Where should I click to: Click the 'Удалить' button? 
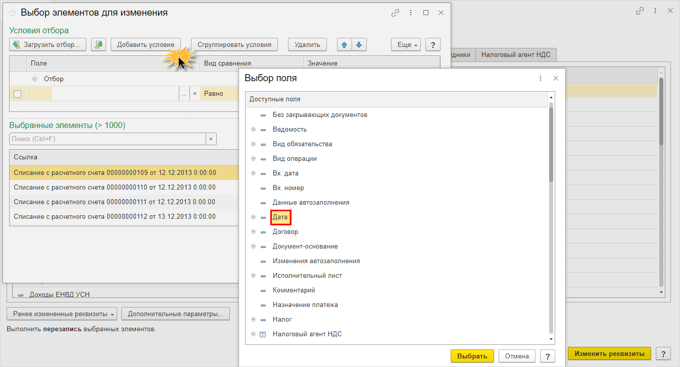tap(307, 44)
